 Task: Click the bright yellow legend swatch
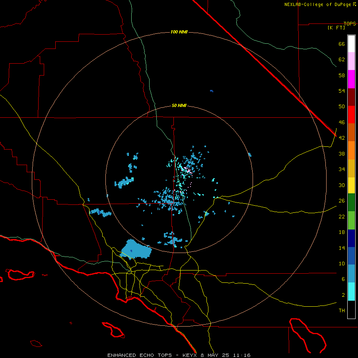point(351,185)
